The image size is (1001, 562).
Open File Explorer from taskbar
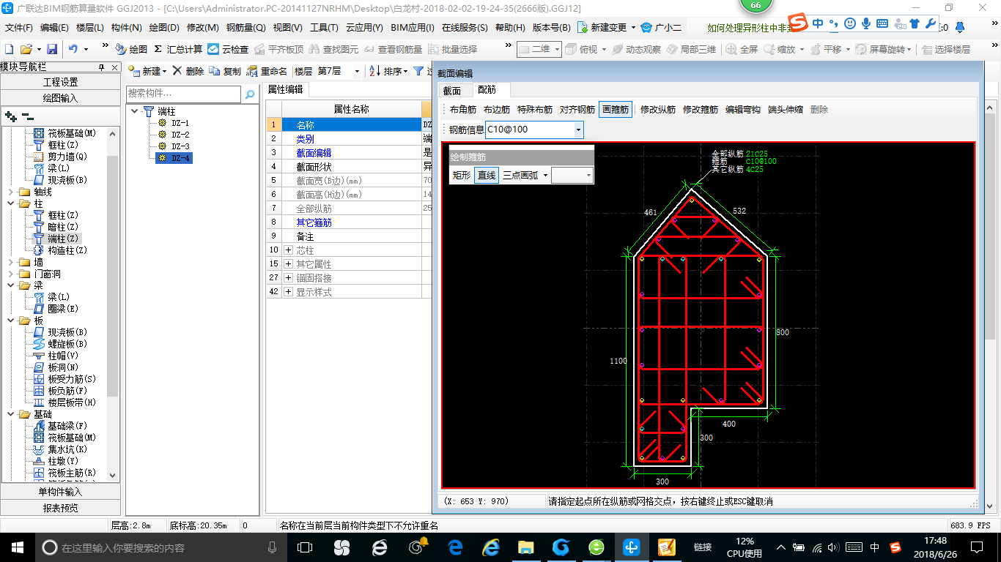(x=525, y=547)
